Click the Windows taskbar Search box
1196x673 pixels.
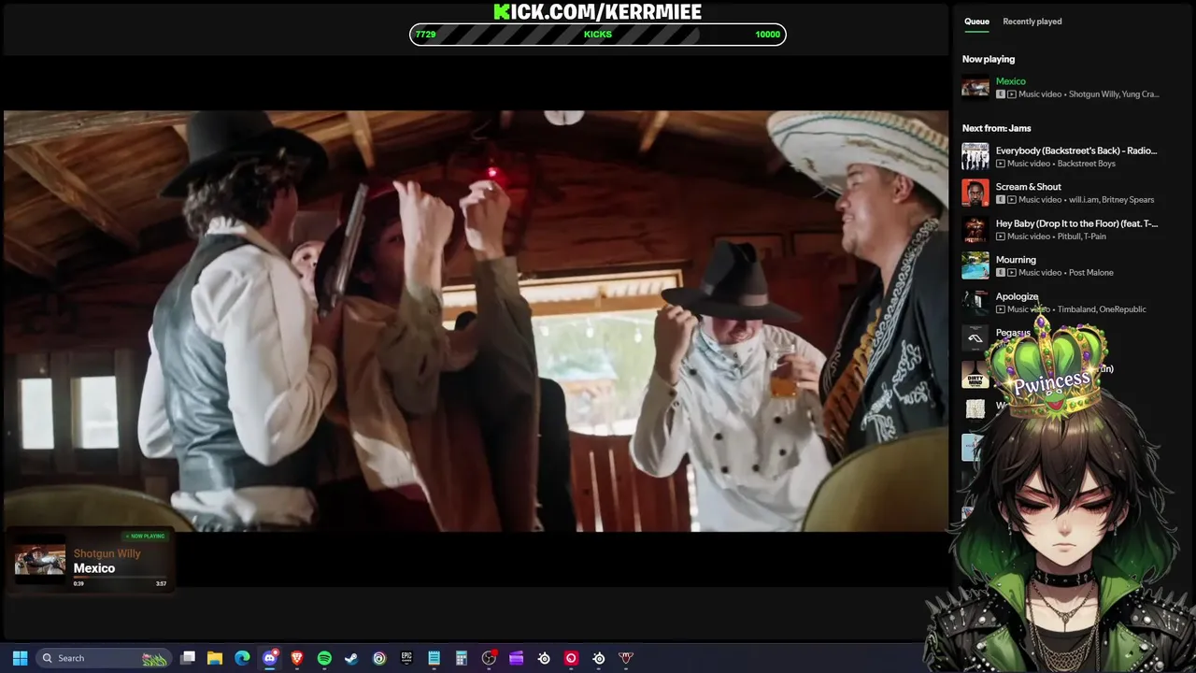[x=104, y=658]
